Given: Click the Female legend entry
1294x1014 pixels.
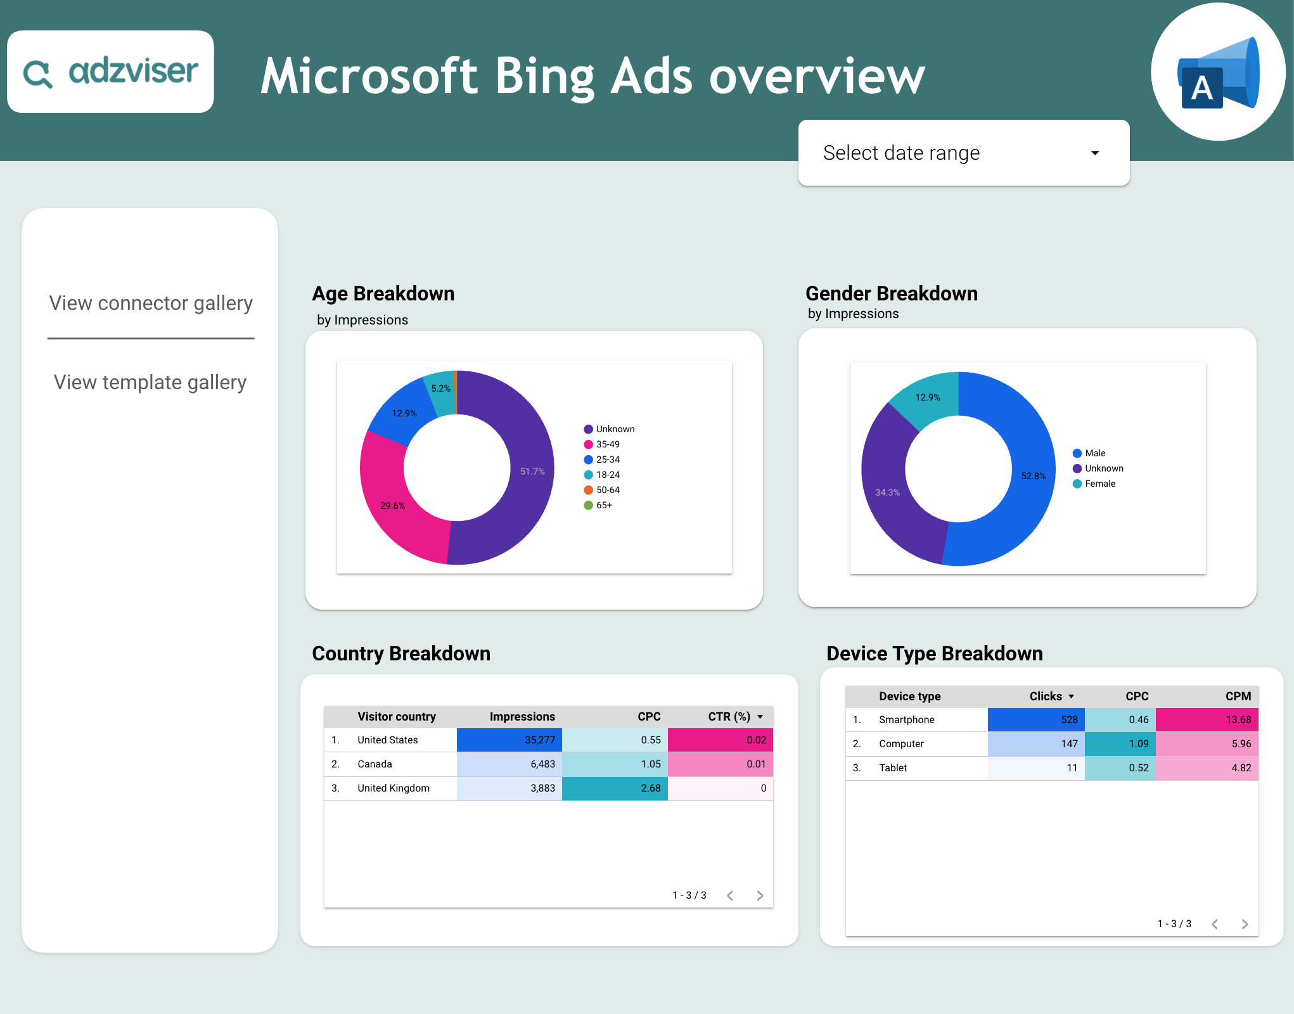Looking at the screenshot, I should pos(1094,484).
